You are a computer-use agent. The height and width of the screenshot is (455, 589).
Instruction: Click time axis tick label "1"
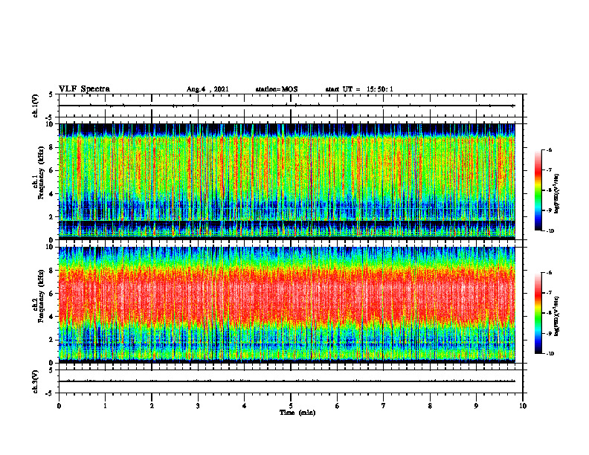[105, 406]
